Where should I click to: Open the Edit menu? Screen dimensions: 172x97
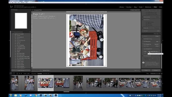click(13, 2)
